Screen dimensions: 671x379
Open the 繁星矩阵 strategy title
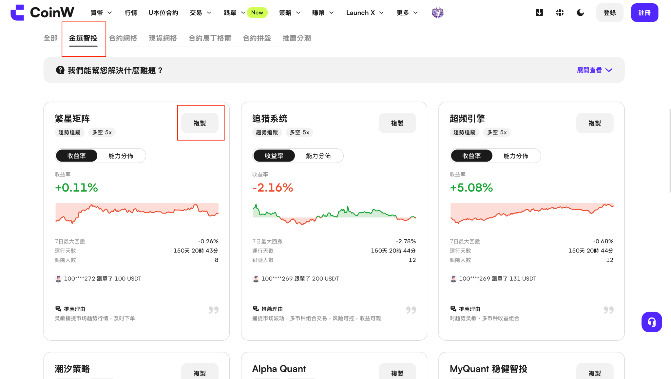click(x=72, y=118)
